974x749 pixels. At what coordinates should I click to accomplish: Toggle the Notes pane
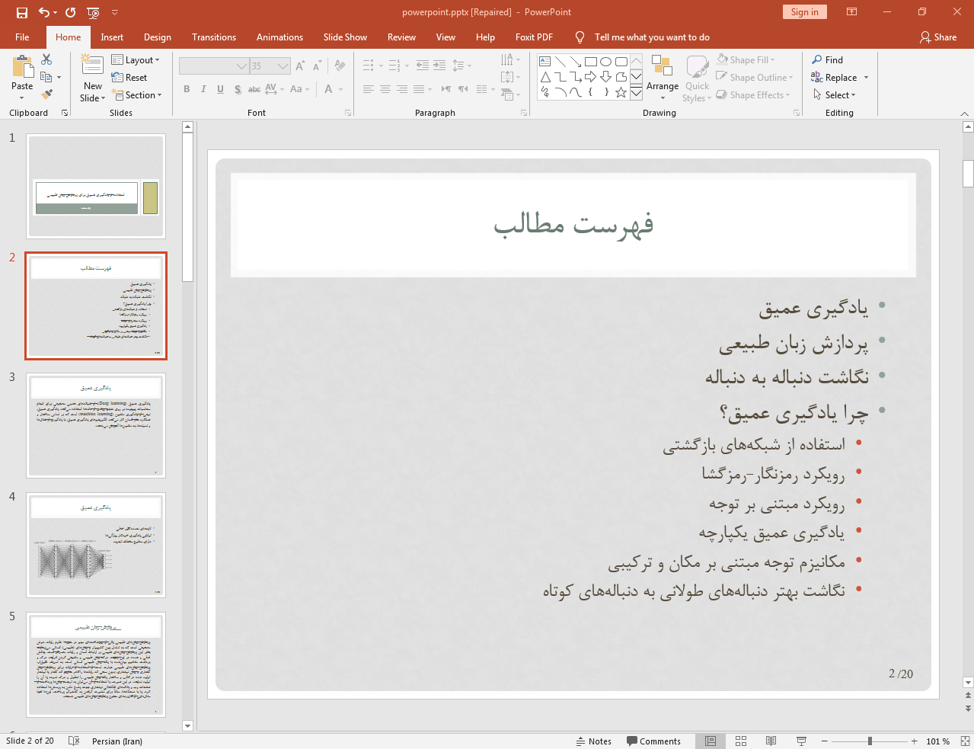[594, 741]
